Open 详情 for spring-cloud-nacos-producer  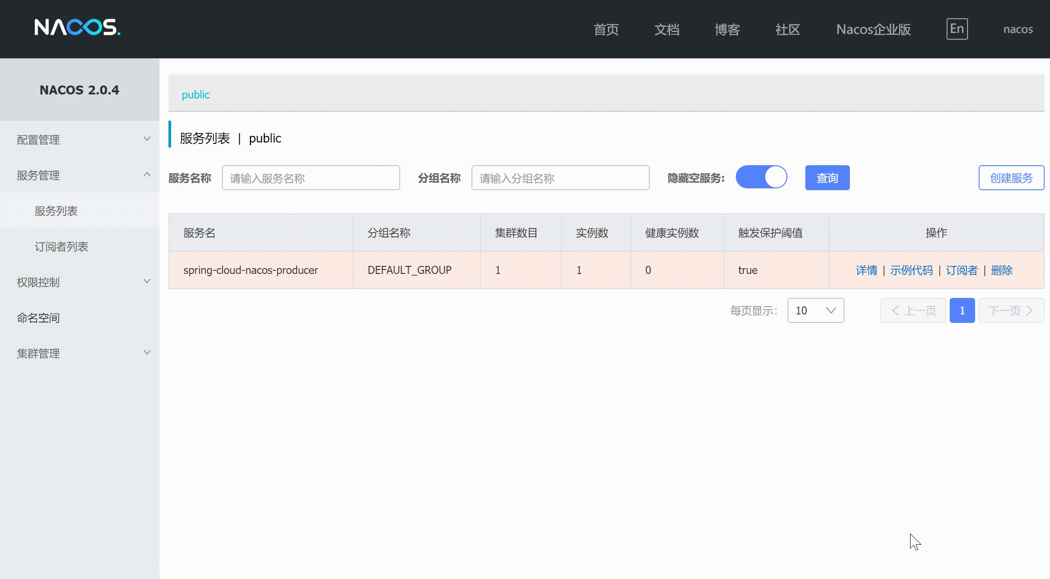(x=866, y=270)
